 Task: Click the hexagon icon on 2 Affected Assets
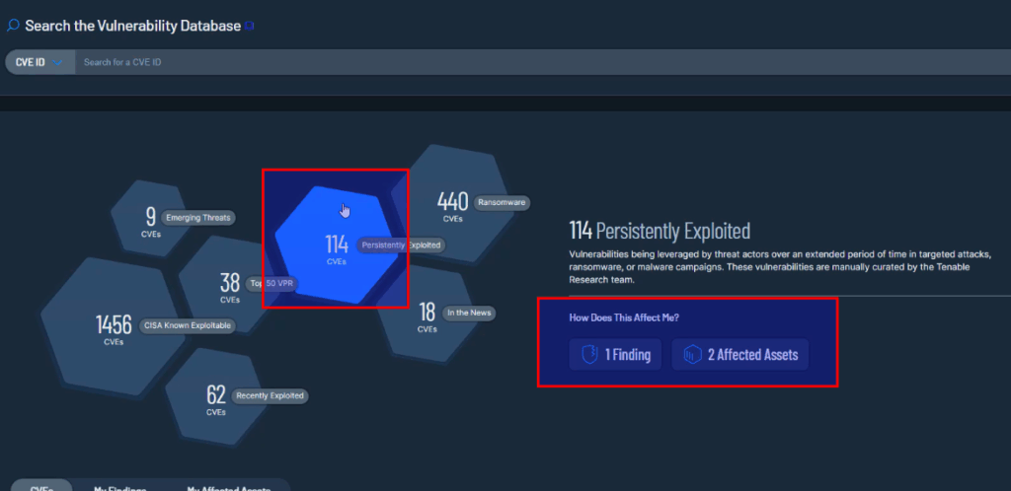point(692,355)
